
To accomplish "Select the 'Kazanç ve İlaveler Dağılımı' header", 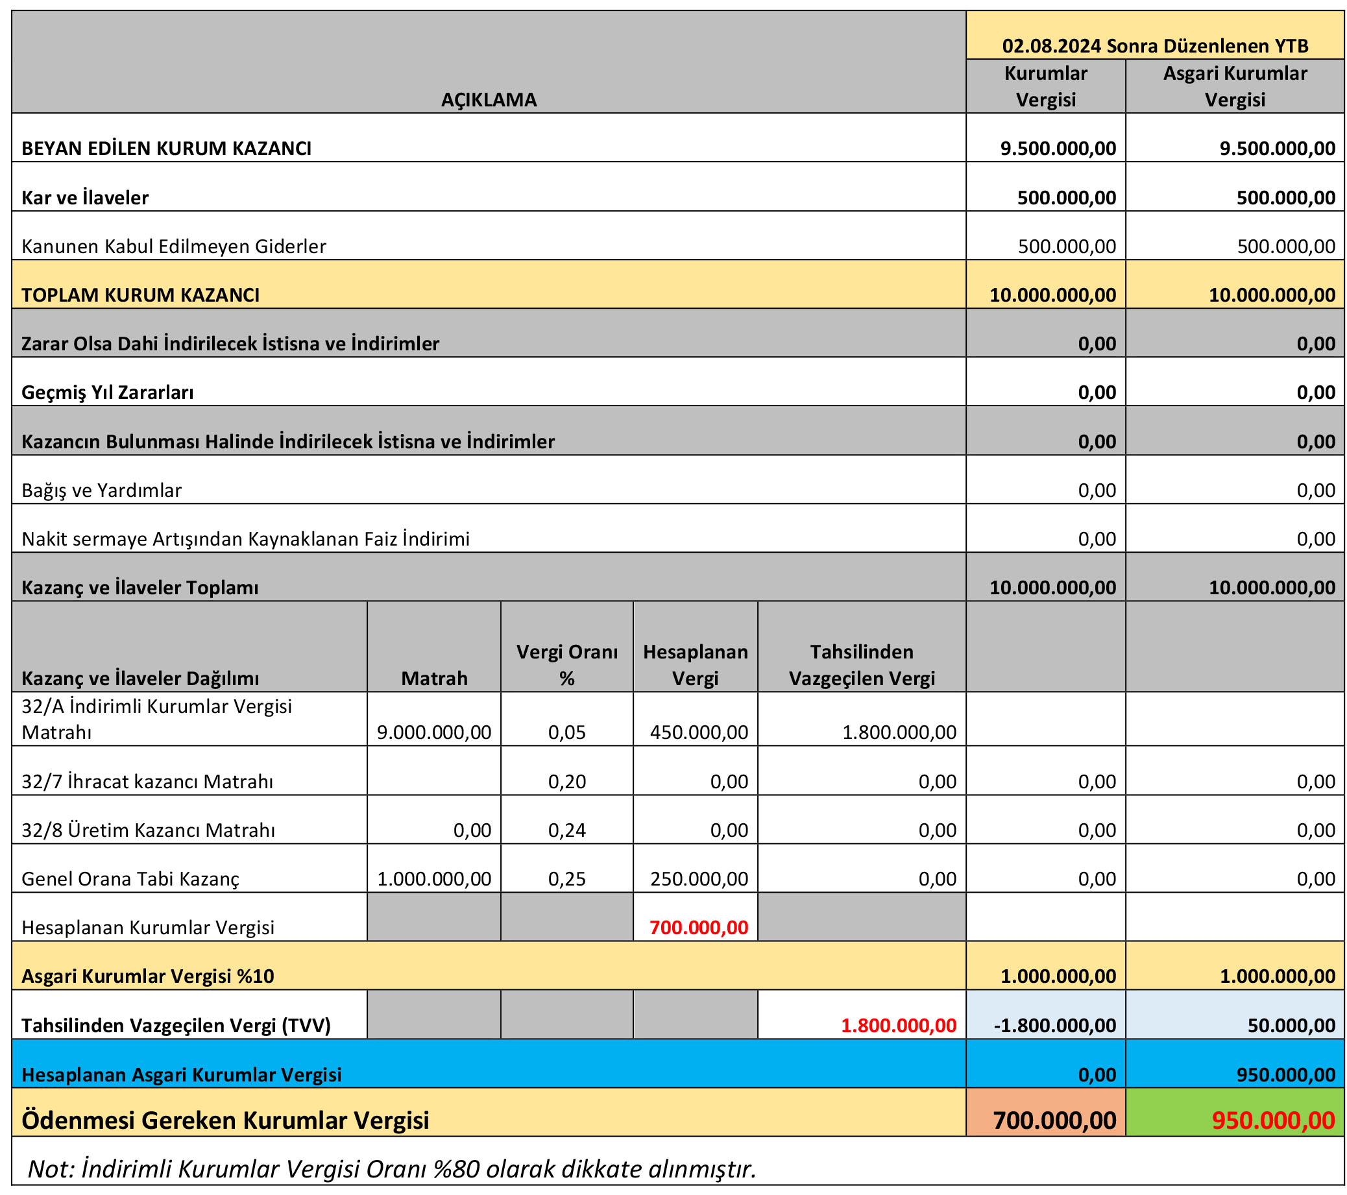I will (x=140, y=679).
